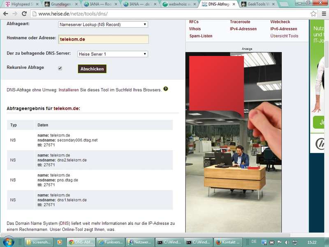Select dns2.telekom.de nameserver text

coord(72,160)
